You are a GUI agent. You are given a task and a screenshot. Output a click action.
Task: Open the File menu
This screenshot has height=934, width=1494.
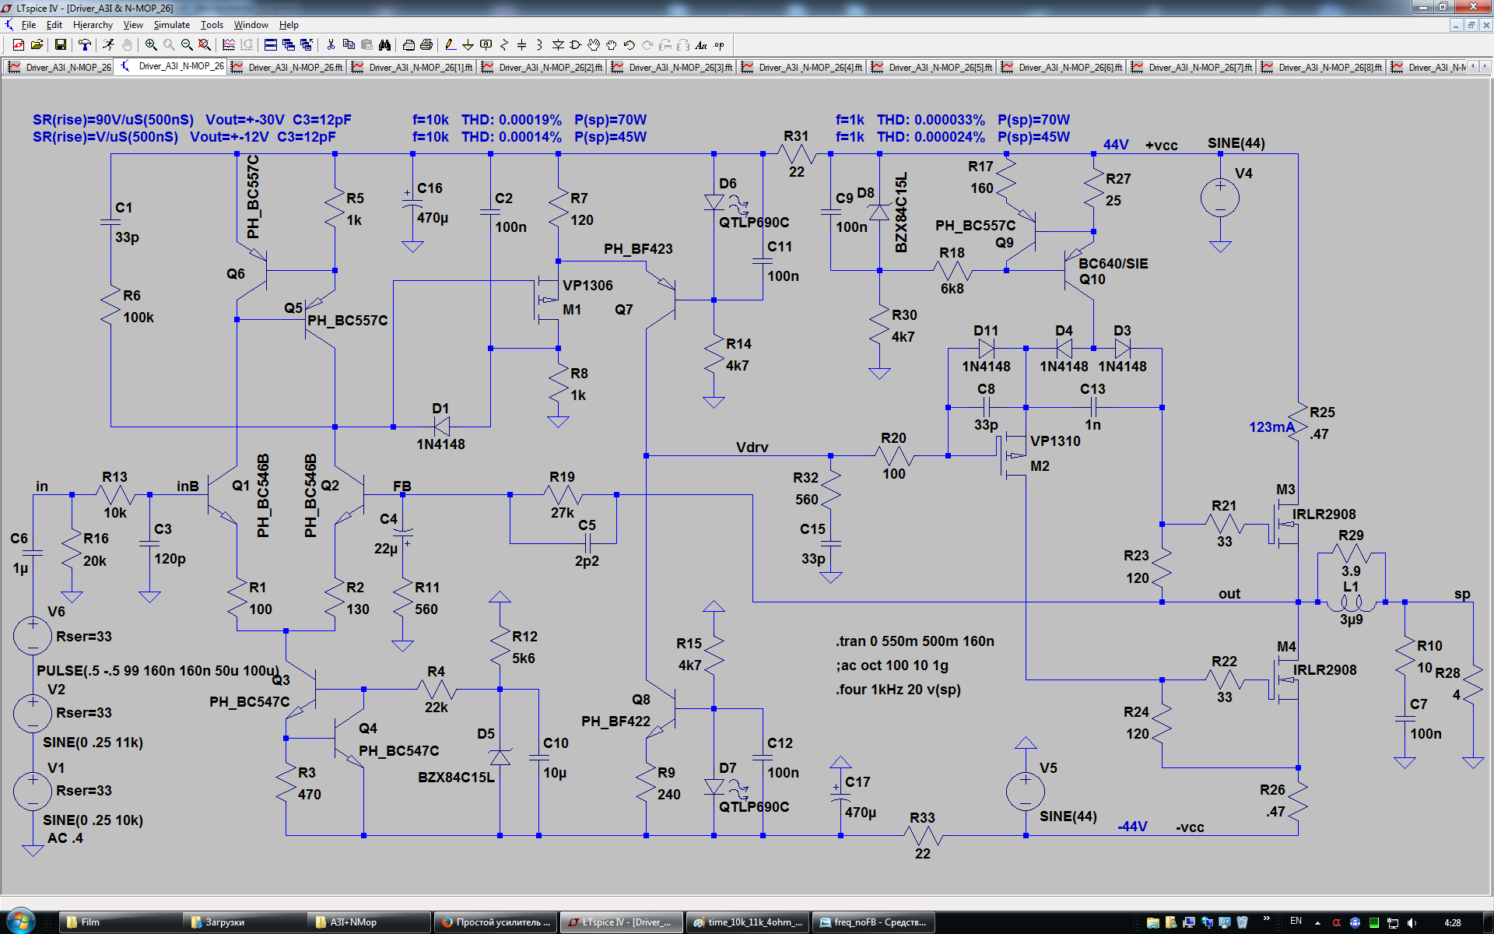pos(29,25)
